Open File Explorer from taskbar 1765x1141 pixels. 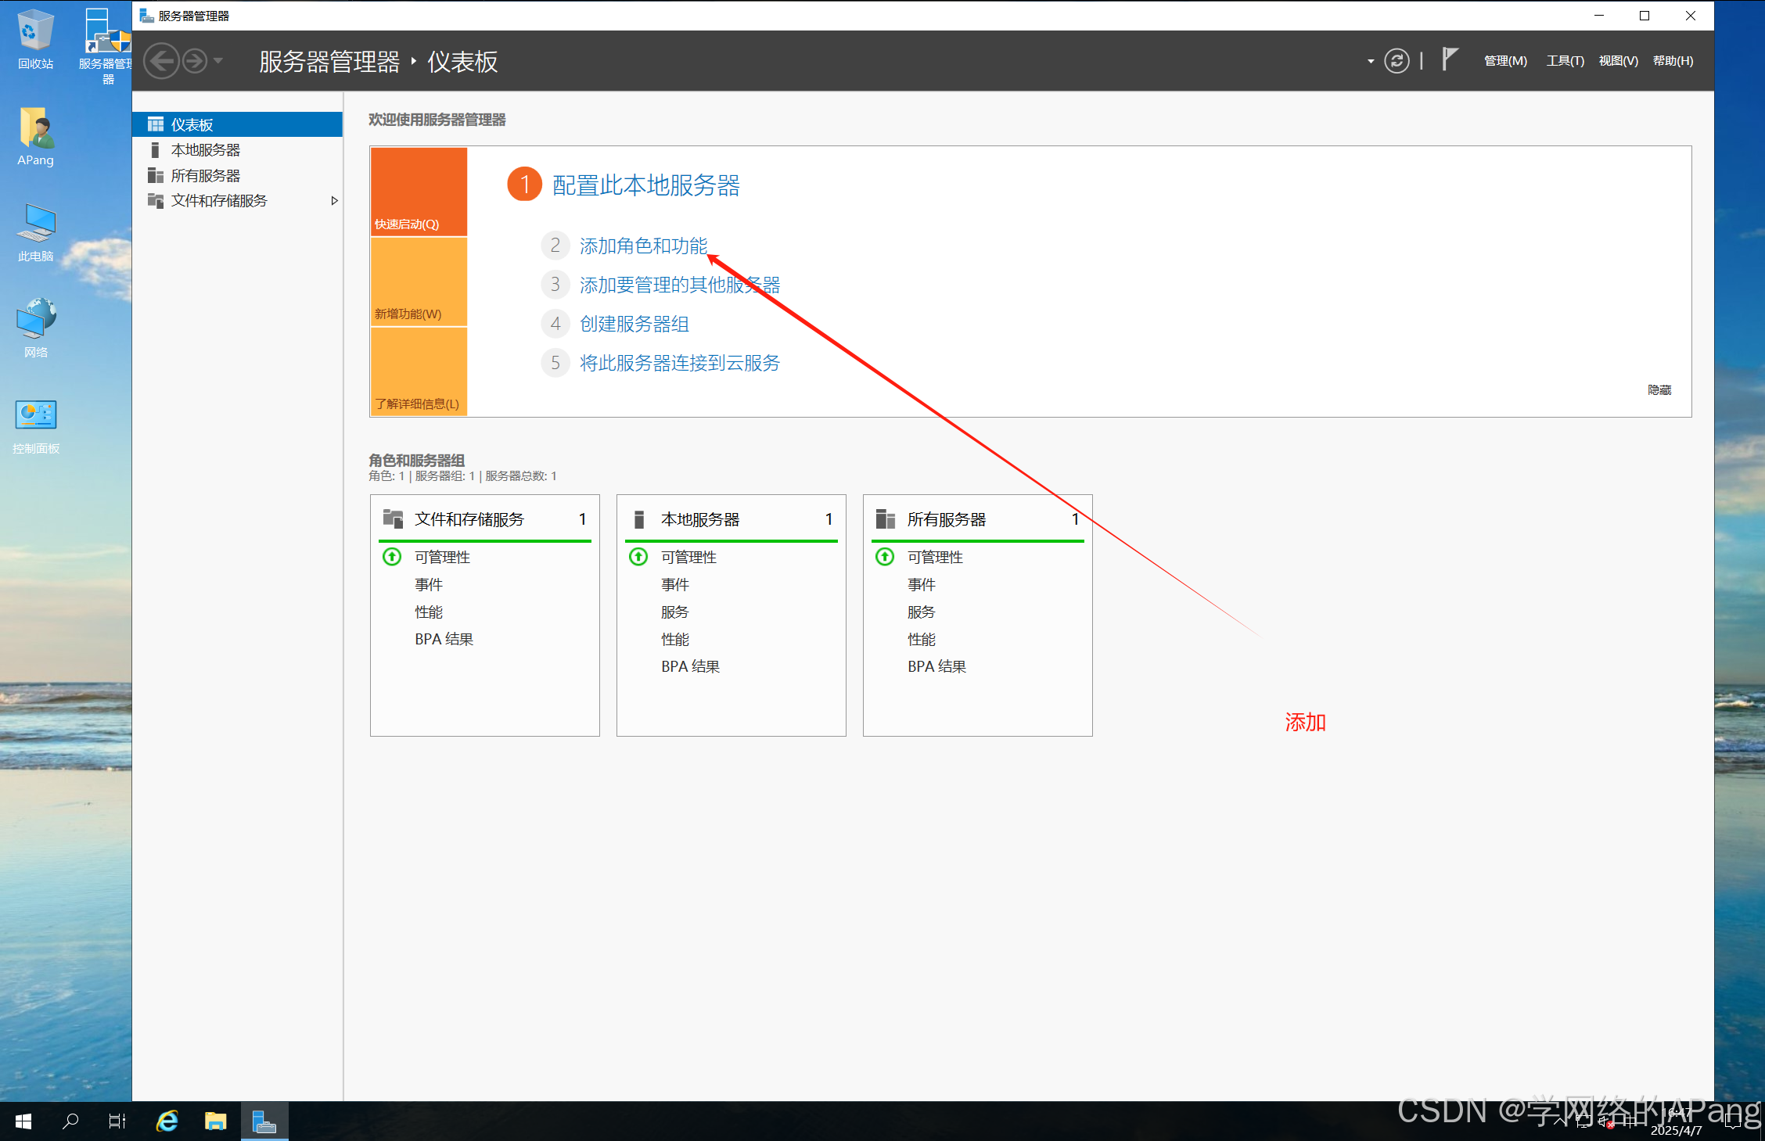click(x=215, y=1121)
